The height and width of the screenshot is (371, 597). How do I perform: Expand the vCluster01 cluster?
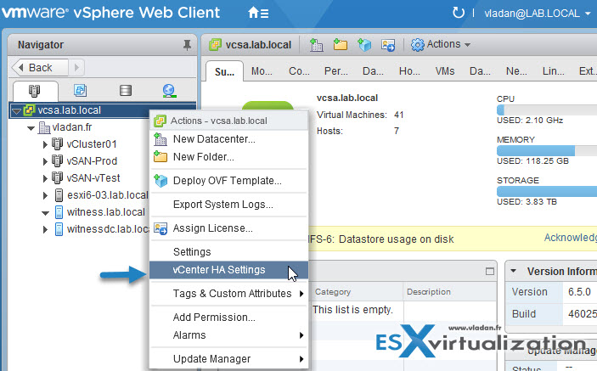pyautogui.click(x=45, y=144)
